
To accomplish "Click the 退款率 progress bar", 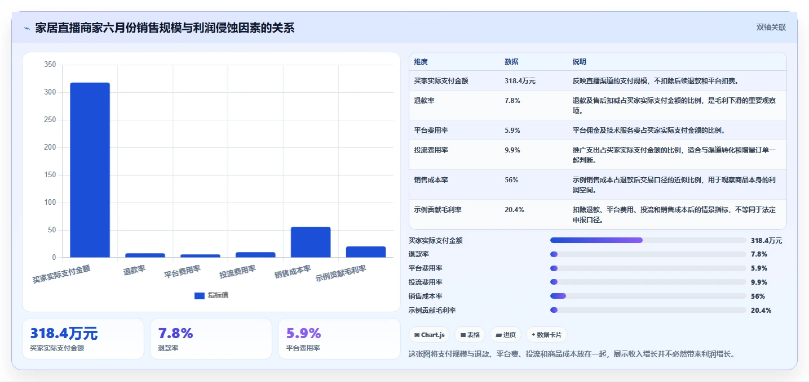I will coord(648,254).
